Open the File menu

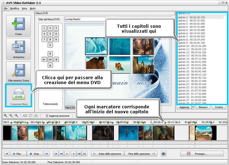[6, 8]
